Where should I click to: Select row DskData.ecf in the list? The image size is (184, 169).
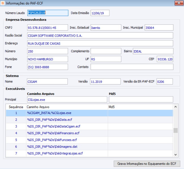point(90,120)
